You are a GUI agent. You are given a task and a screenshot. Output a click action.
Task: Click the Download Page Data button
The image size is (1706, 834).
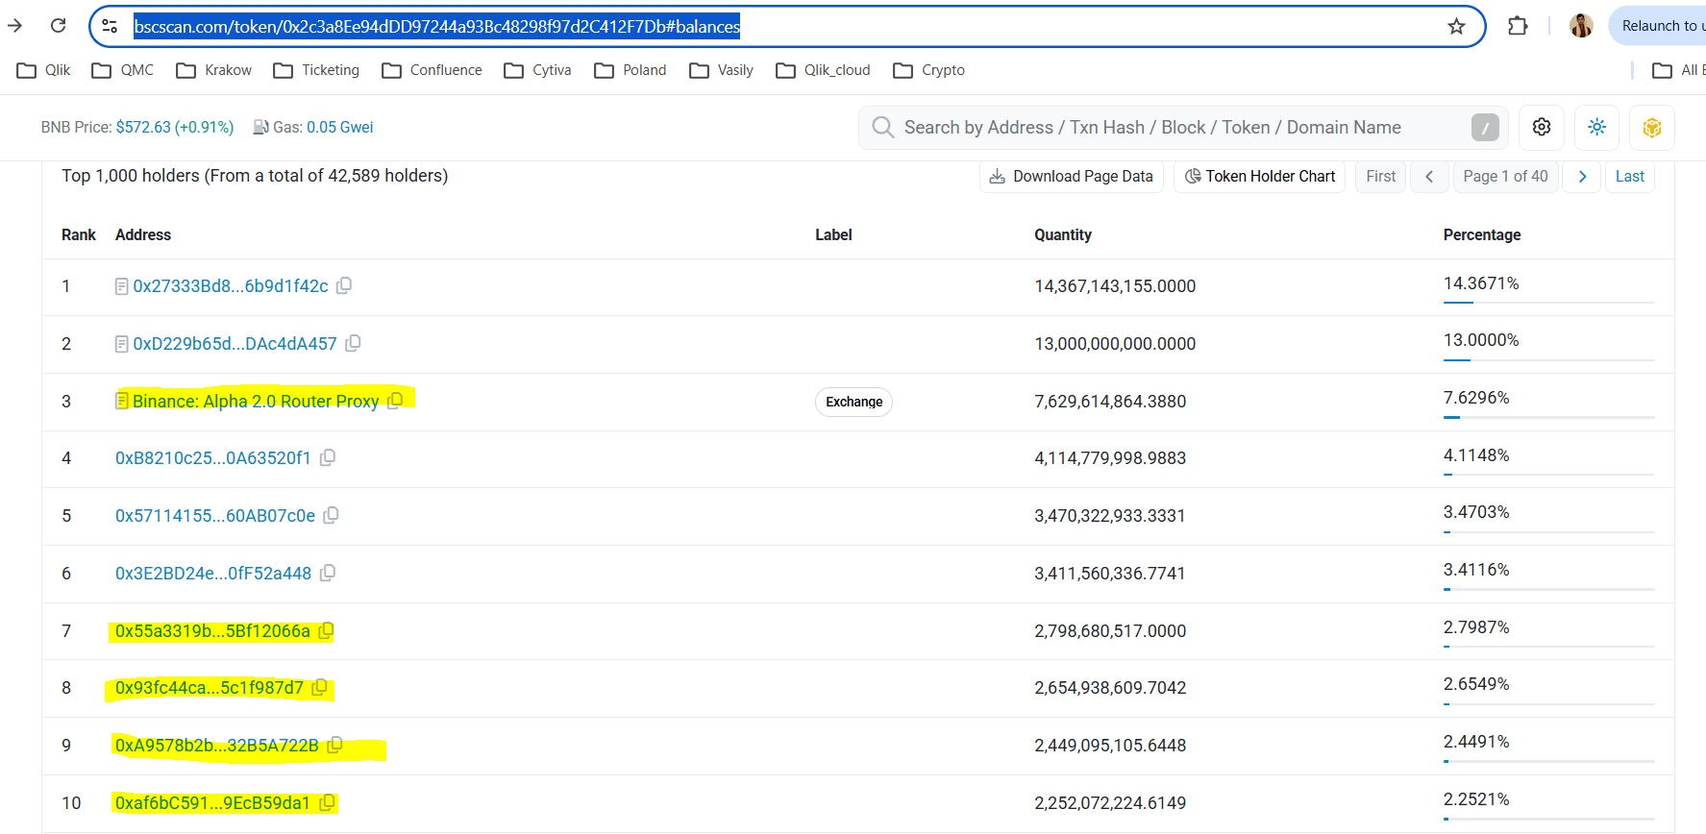(1072, 176)
